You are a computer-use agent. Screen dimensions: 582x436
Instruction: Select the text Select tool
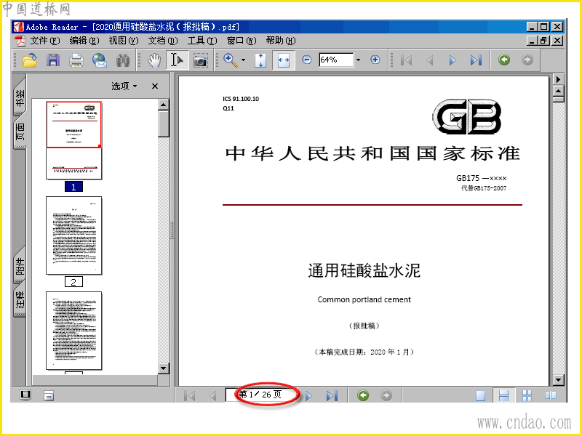[x=177, y=60]
